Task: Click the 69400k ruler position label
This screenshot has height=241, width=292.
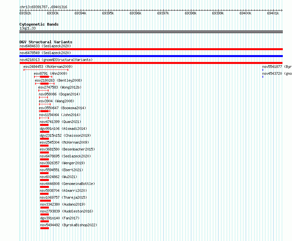Action: click(245, 13)
